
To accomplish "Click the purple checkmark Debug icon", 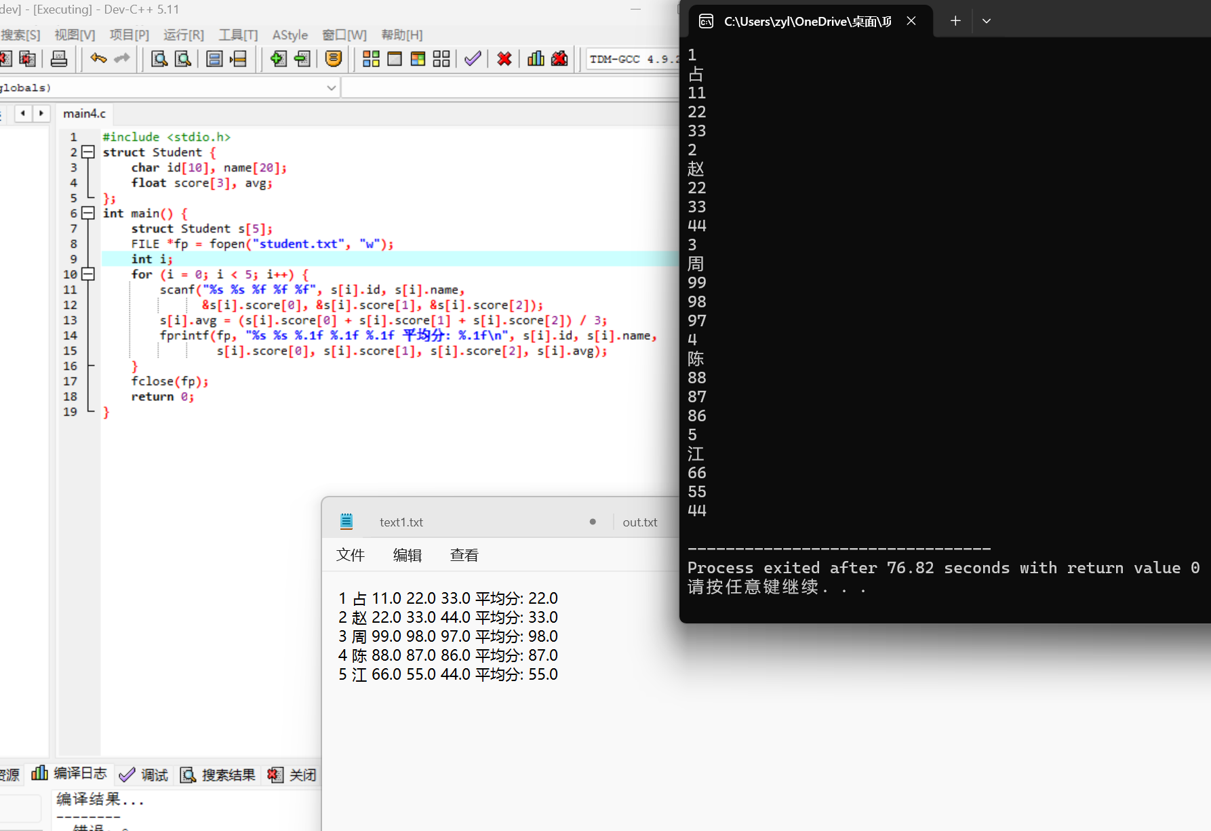I will [x=473, y=59].
